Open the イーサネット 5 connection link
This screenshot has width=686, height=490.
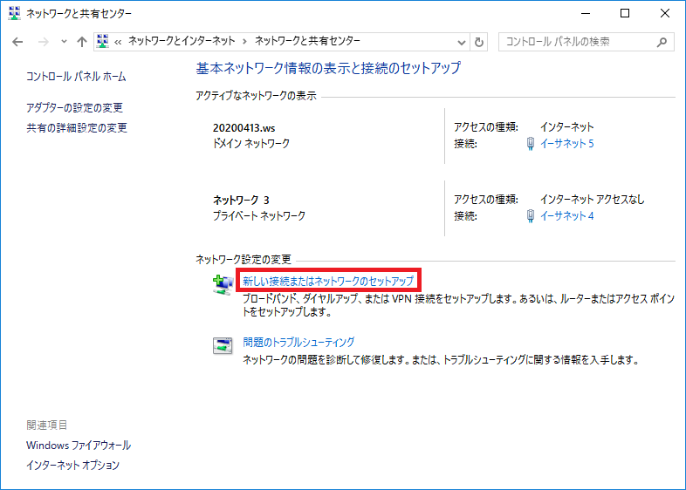click(x=567, y=143)
